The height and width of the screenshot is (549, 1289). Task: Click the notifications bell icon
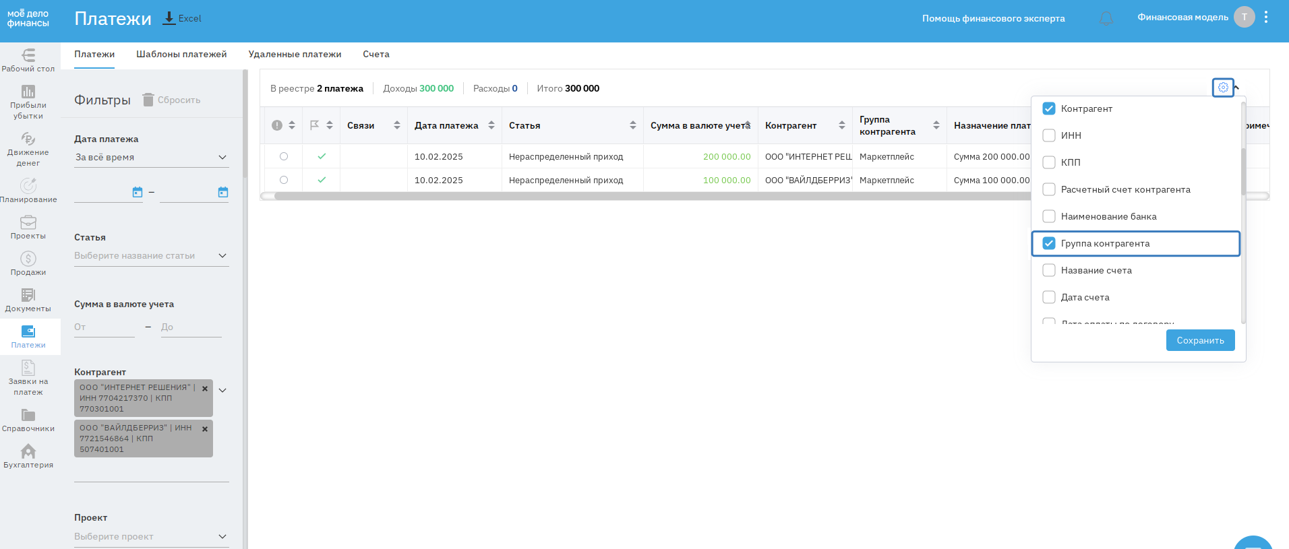tap(1106, 18)
